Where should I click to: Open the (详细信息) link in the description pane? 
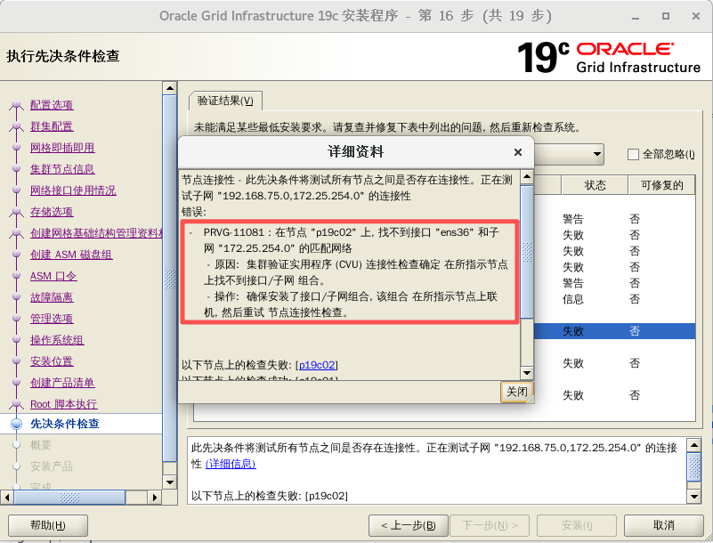tap(231, 464)
